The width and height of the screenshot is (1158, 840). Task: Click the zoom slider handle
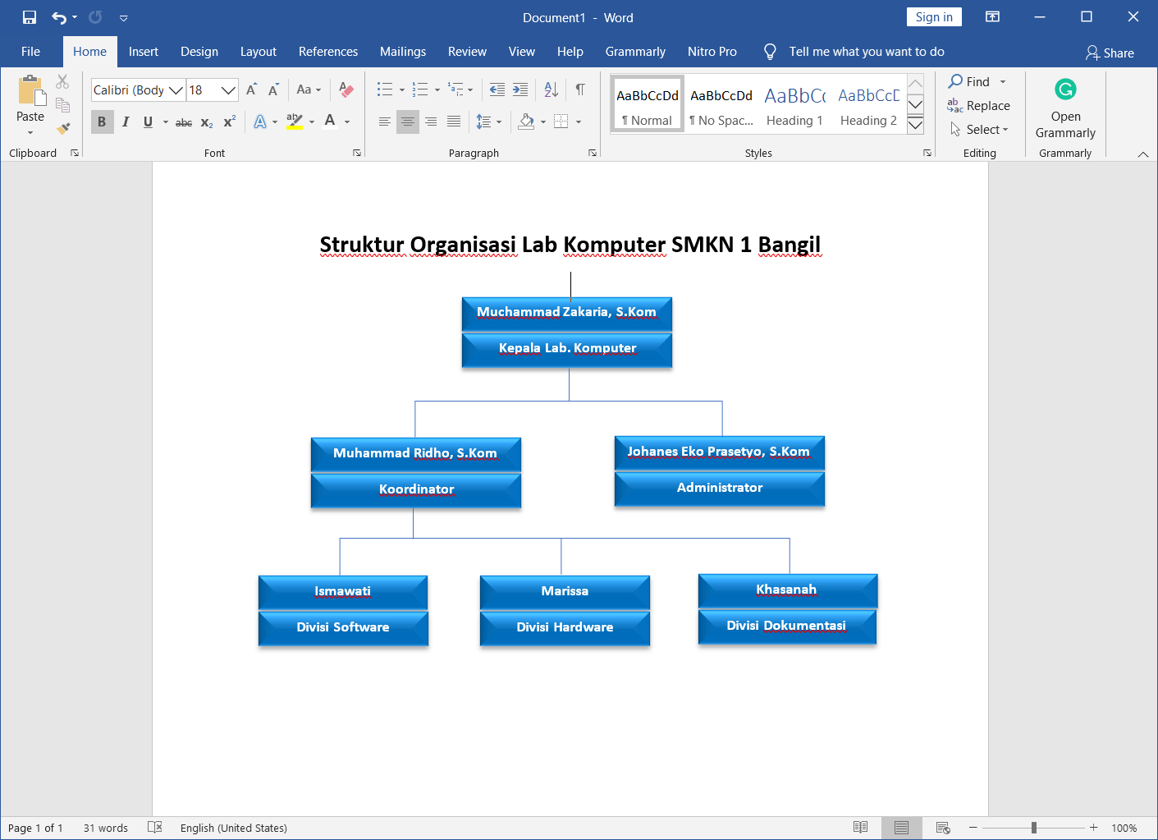pyautogui.click(x=1034, y=828)
